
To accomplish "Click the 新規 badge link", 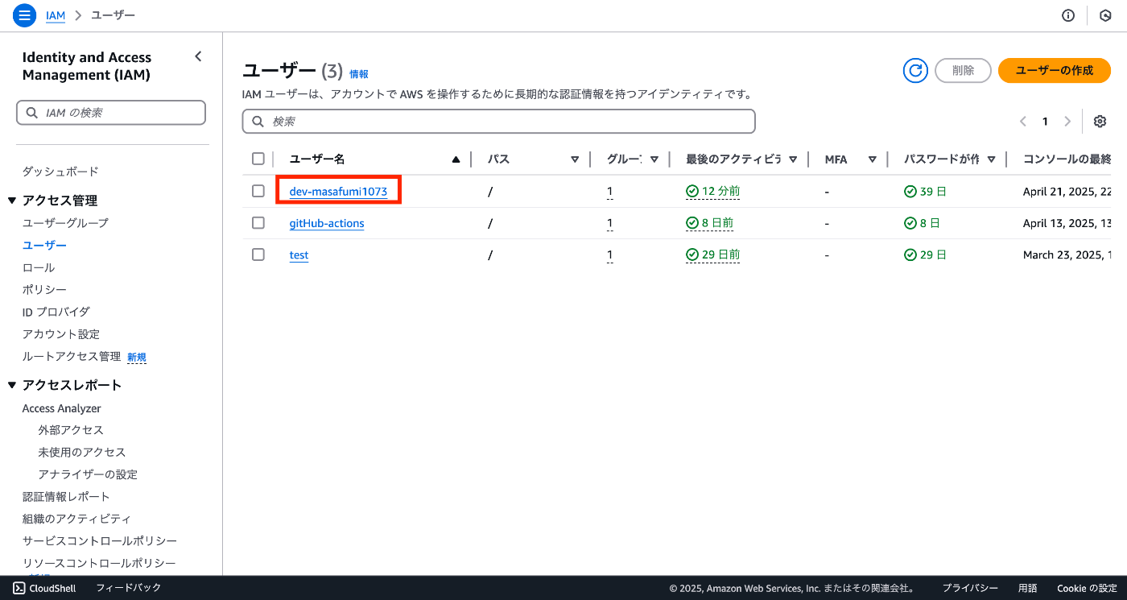I will 137,357.
